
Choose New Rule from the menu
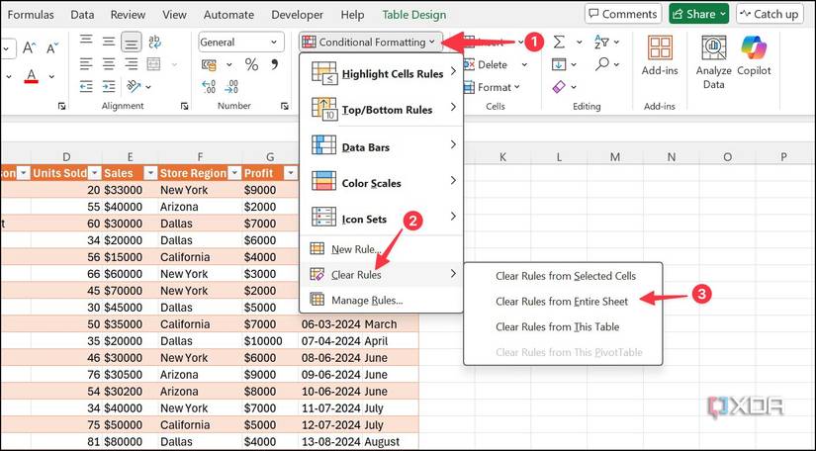(x=382, y=249)
